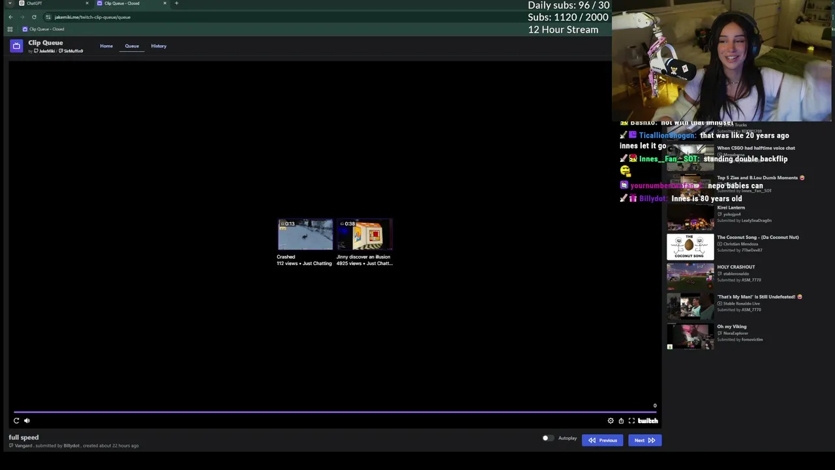Click the share icon in player controls
Screen dimensions: 835x470
tap(621, 421)
